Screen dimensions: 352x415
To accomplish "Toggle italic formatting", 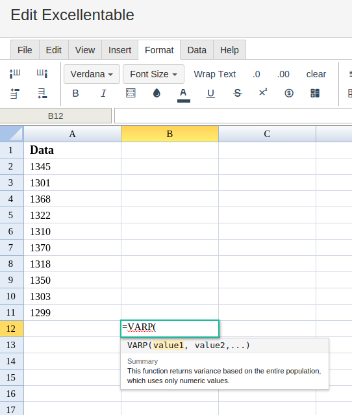I will coord(103,93).
